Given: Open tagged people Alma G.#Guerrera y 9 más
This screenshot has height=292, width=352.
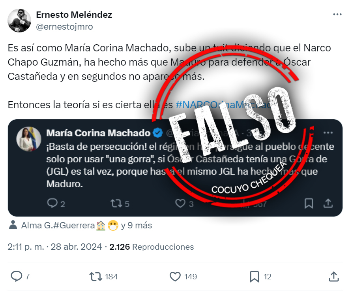Looking at the screenshot, I should [80, 226].
